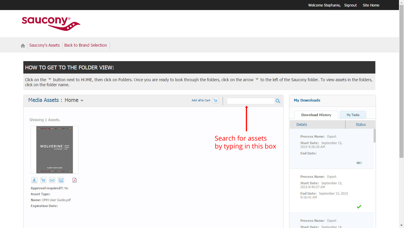Screen dimensions: 404x228
Task: Click the Approval required?: No text
Action: click(x=49, y=188)
